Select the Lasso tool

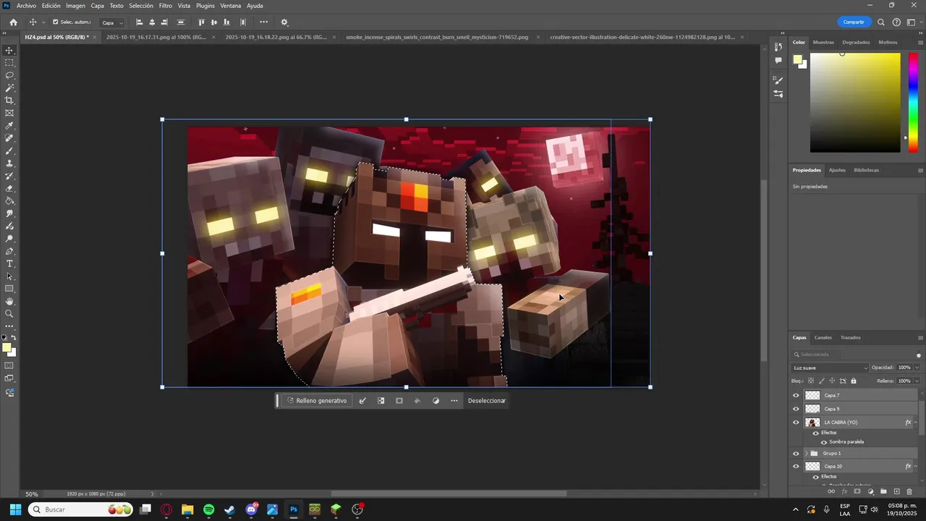9,75
